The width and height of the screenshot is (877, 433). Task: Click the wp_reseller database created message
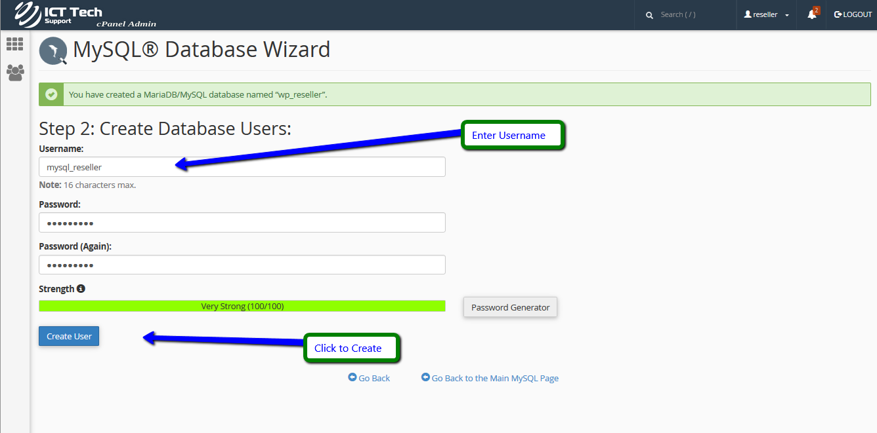coord(198,94)
